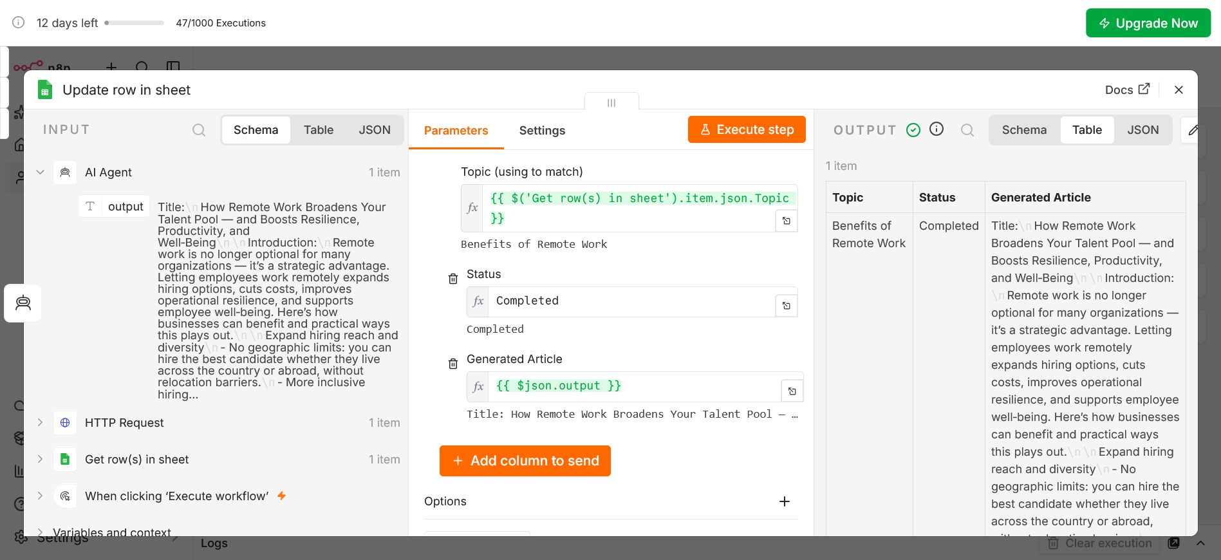Expand the Get row(s) in sheet node
Screen dimensions: 1221x560
40,460
